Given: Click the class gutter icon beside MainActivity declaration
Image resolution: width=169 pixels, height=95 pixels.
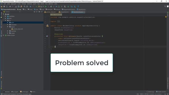Looking at the screenshot, I should [x=48, y=26].
